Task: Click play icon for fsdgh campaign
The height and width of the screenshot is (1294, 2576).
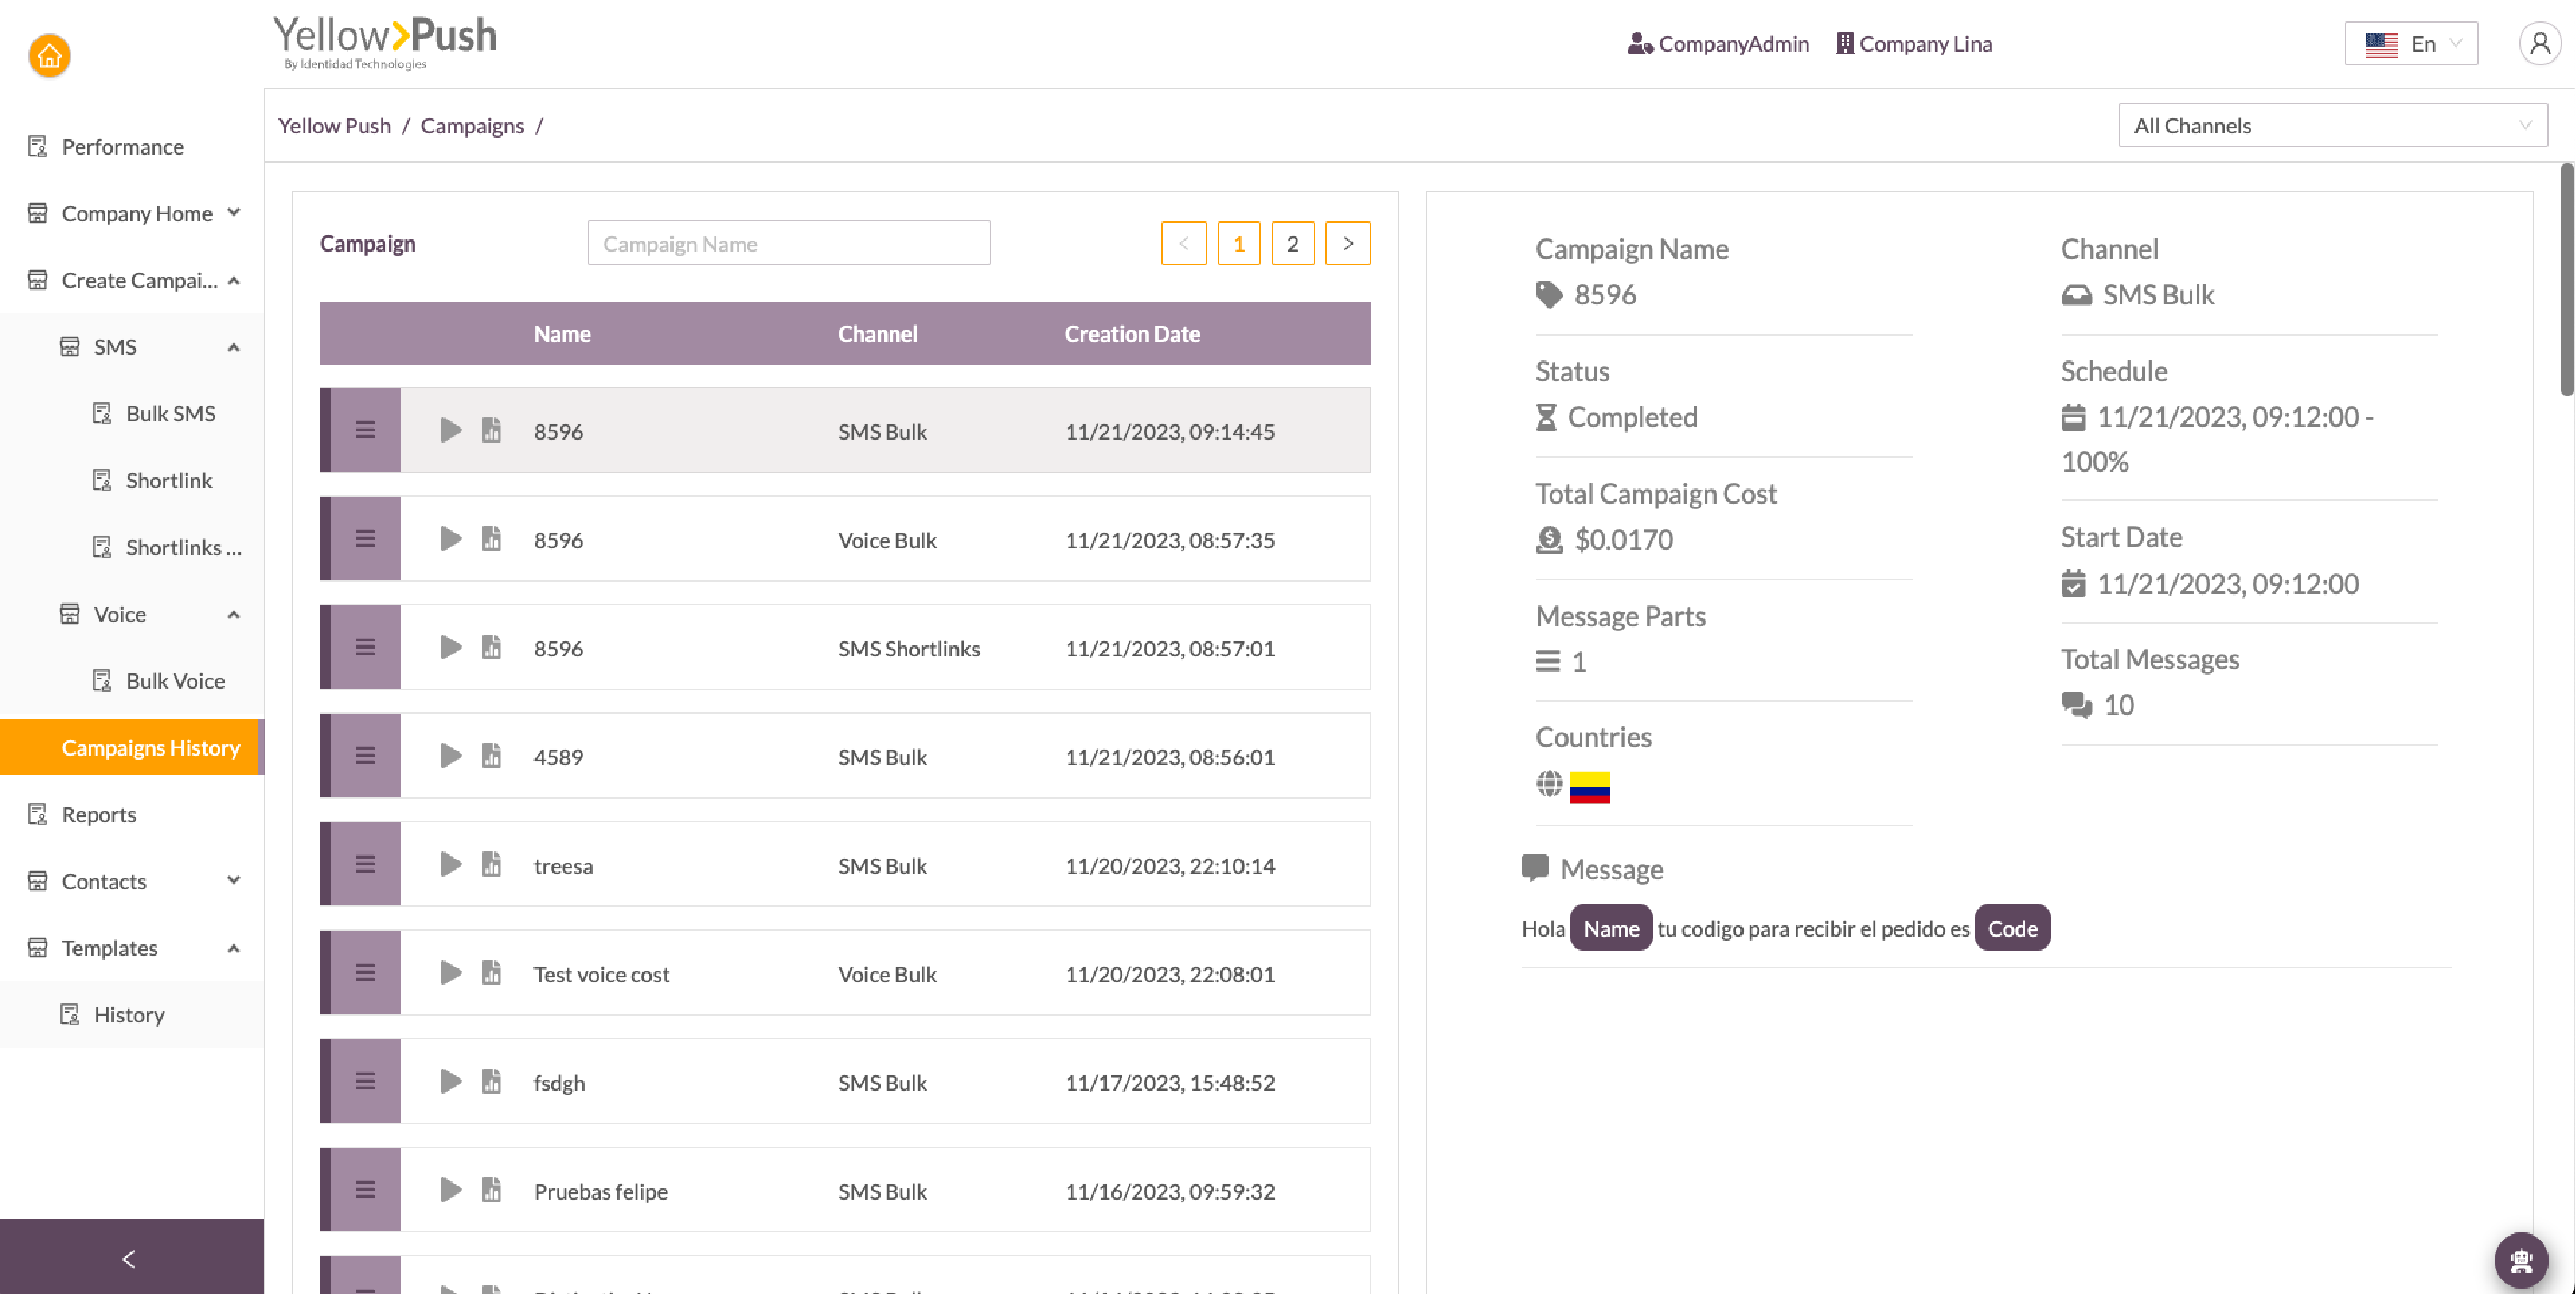Action: click(x=450, y=1081)
